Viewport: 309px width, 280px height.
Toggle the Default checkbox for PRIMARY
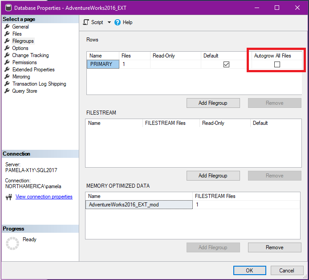pyautogui.click(x=226, y=65)
